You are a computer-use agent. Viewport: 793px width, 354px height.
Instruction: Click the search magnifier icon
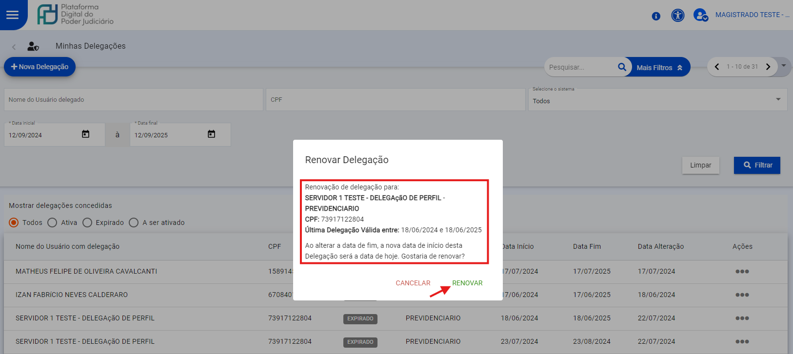click(622, 67)
